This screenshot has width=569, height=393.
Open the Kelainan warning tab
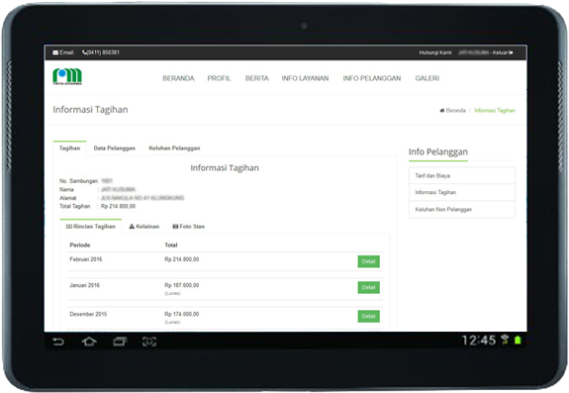(144, 227)
